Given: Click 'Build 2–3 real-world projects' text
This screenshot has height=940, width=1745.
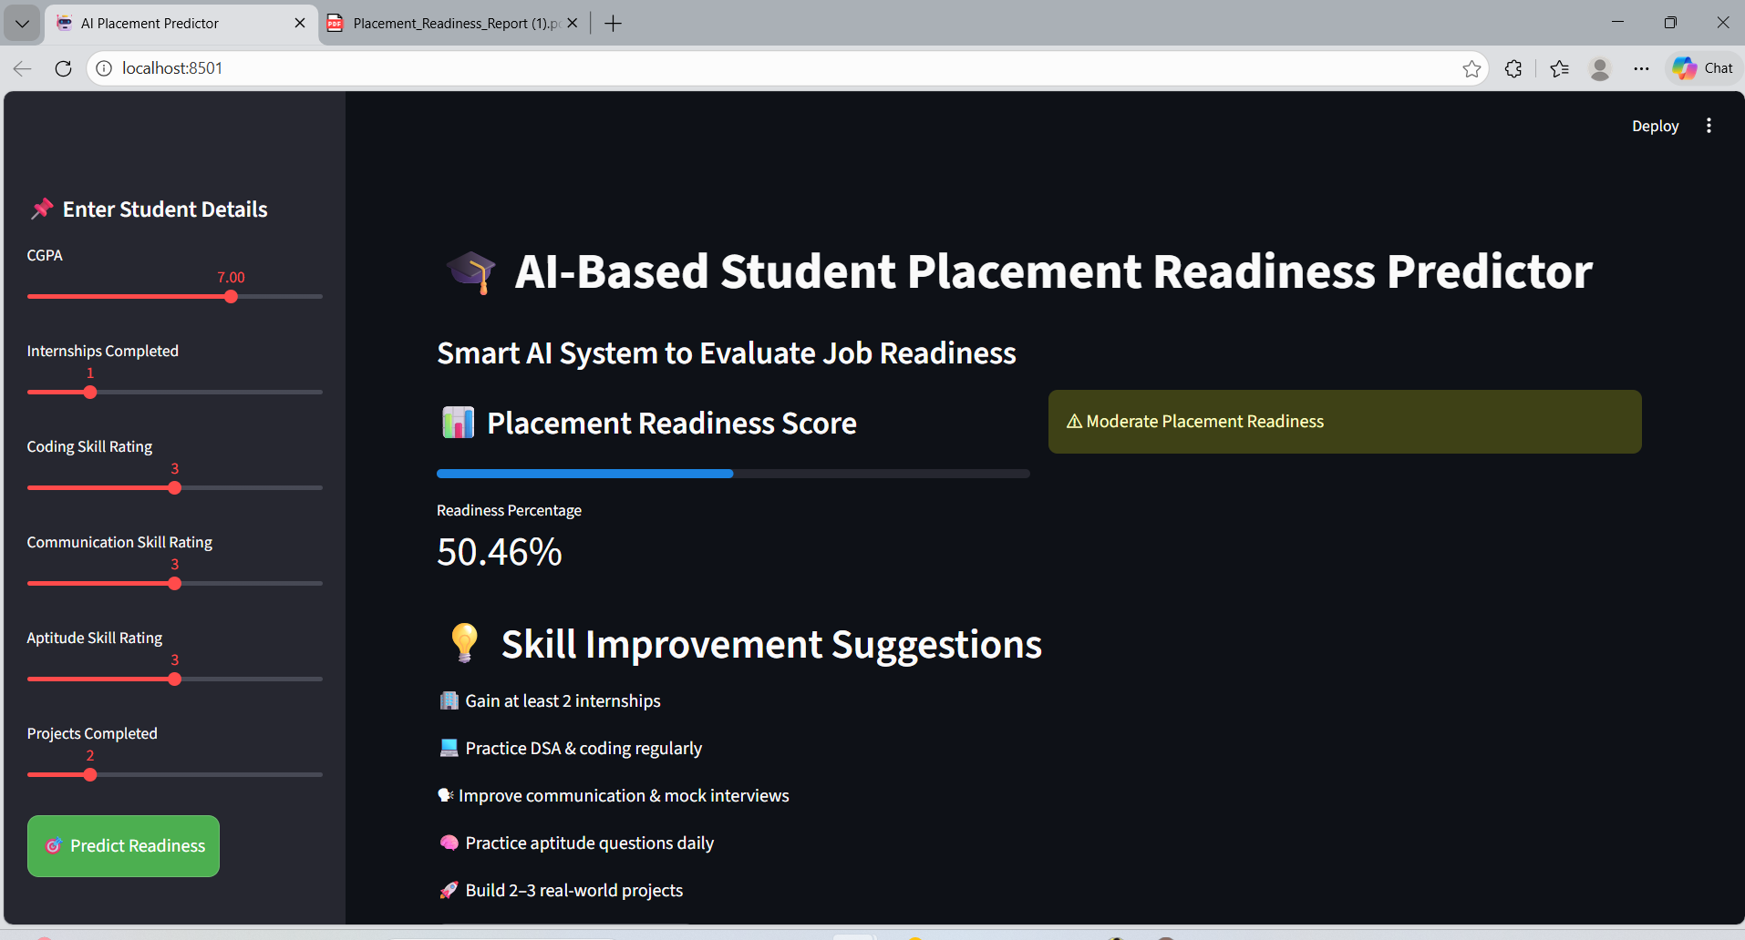Looking at the screenshot, I should (x=573, y=890).
